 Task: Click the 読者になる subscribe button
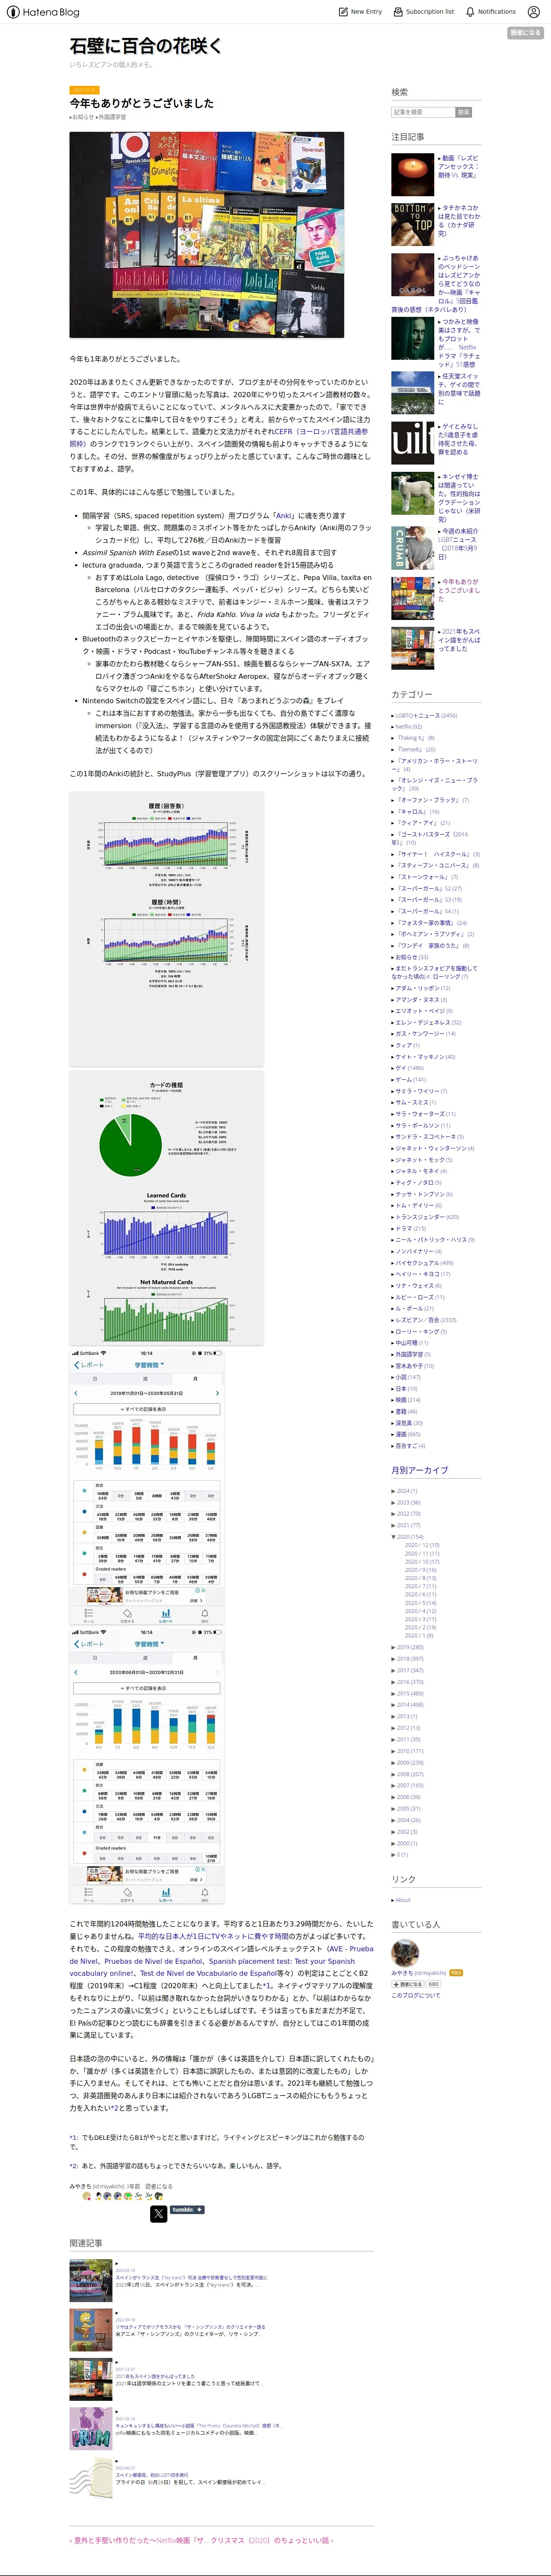(x=525, y=33)
